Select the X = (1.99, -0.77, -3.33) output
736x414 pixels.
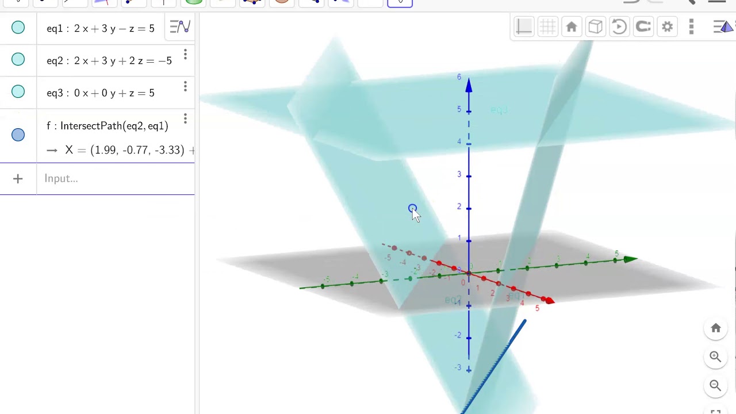[130, 150]
